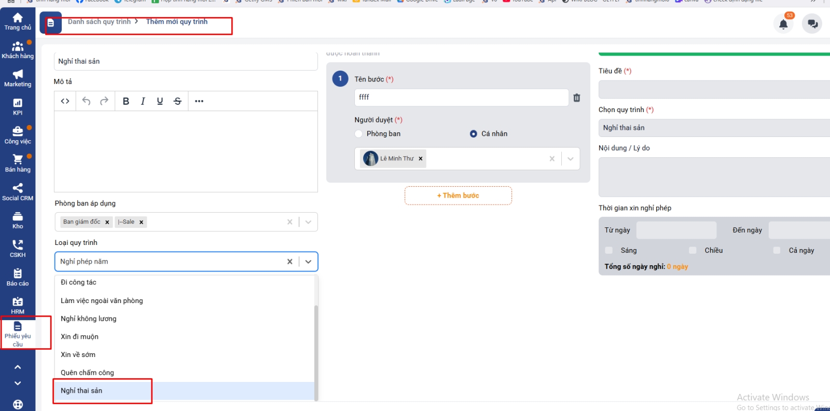The width and height of the screenshot is (830, 411).
Task: Select the Cá nhân radio option
Action: point(473,134)
